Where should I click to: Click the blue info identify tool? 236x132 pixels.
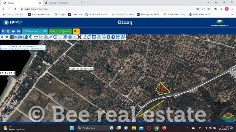click(x=108, y=37)
